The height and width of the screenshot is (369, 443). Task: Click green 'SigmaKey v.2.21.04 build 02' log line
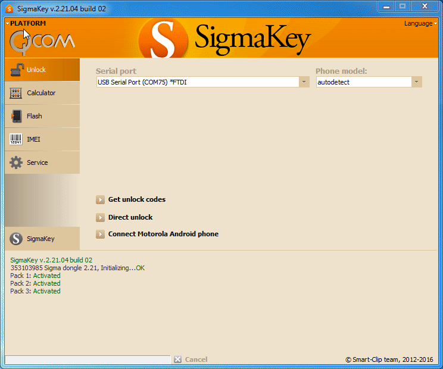[x=51, y=260]
